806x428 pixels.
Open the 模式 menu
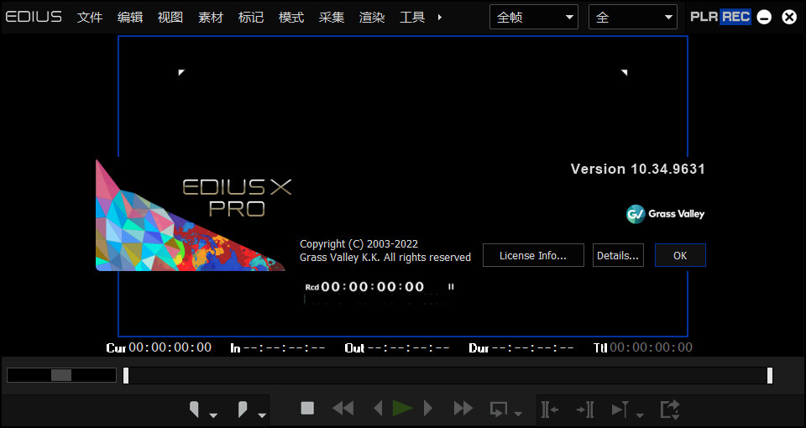click(291, 18)
